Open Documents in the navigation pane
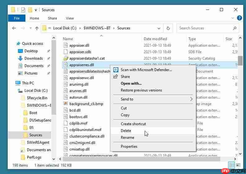246x174 pixels. pos(34,66)
